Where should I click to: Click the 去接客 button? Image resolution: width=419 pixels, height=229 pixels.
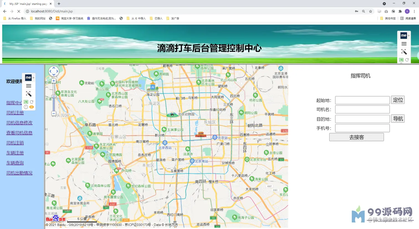[x=357, y=137]
